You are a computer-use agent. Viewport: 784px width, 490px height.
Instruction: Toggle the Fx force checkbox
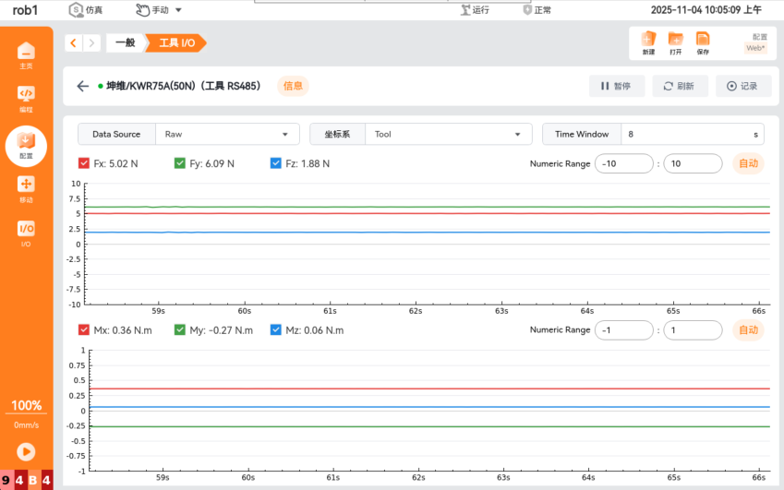(x=84, y=163)
